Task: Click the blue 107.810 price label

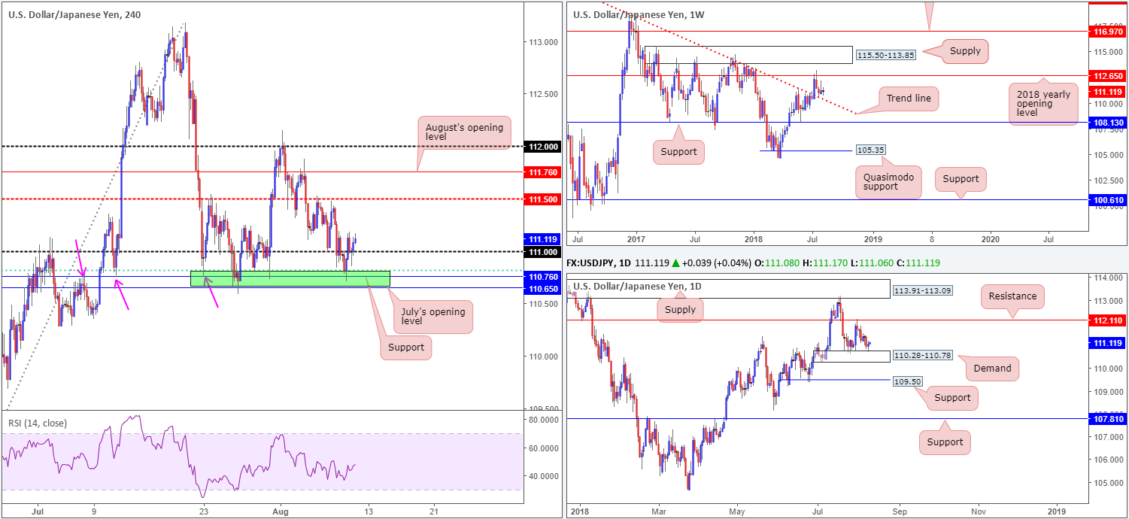Action: [1108, 418]
